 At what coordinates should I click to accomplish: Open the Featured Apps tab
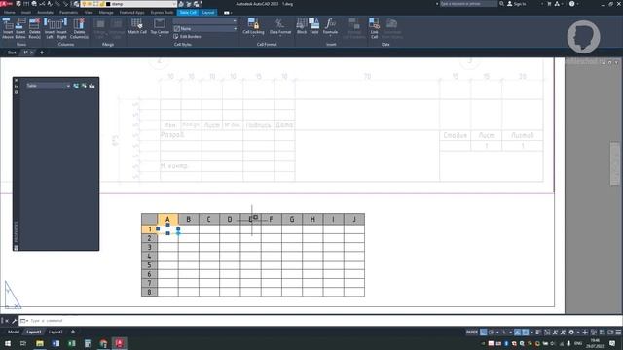click(x=132, y=13)
